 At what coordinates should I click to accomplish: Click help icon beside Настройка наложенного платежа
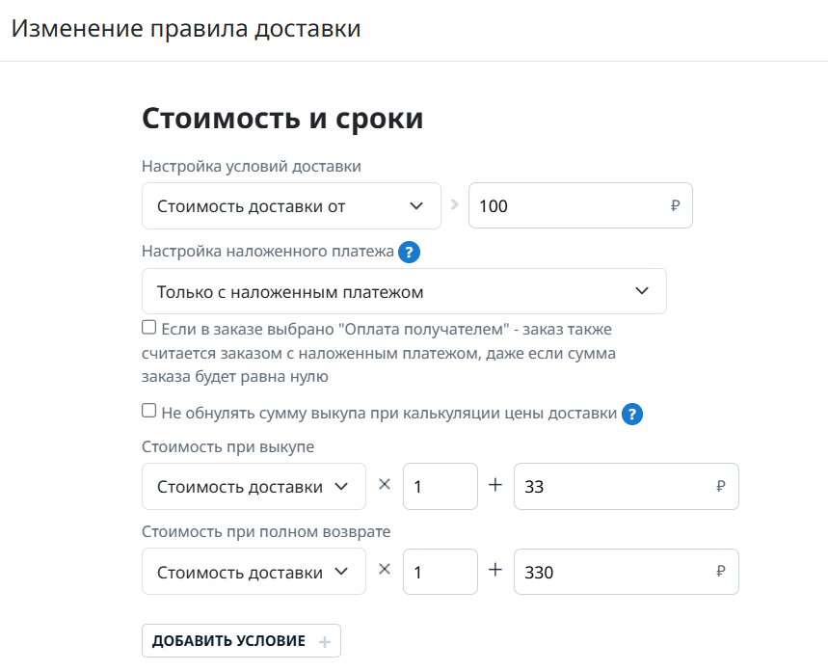click(x=410, y=253)
